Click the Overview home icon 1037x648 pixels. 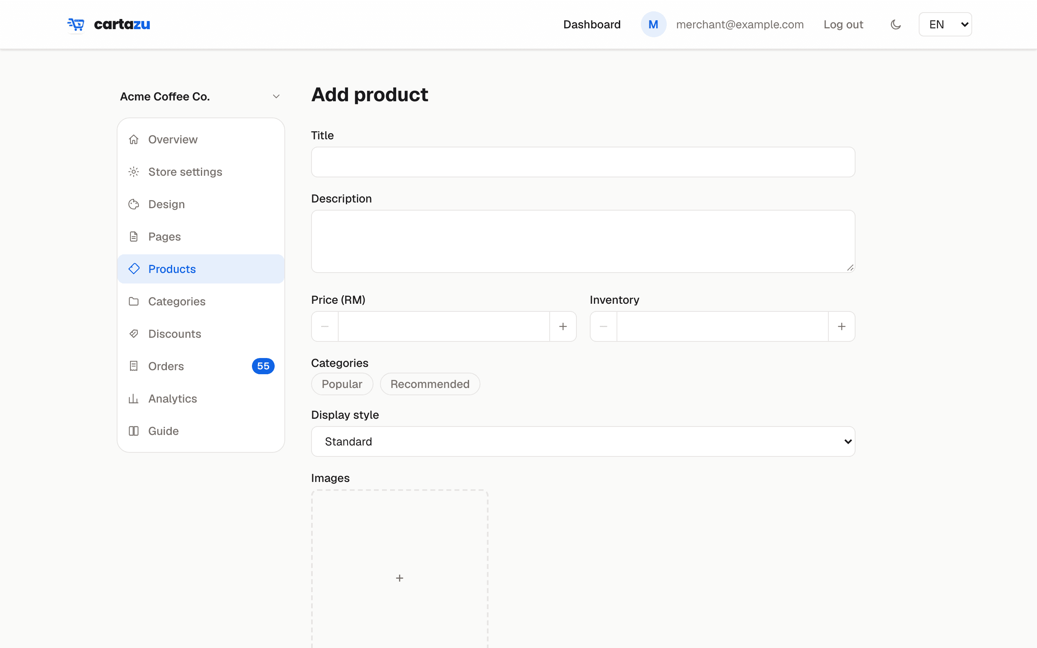[134, 139]
